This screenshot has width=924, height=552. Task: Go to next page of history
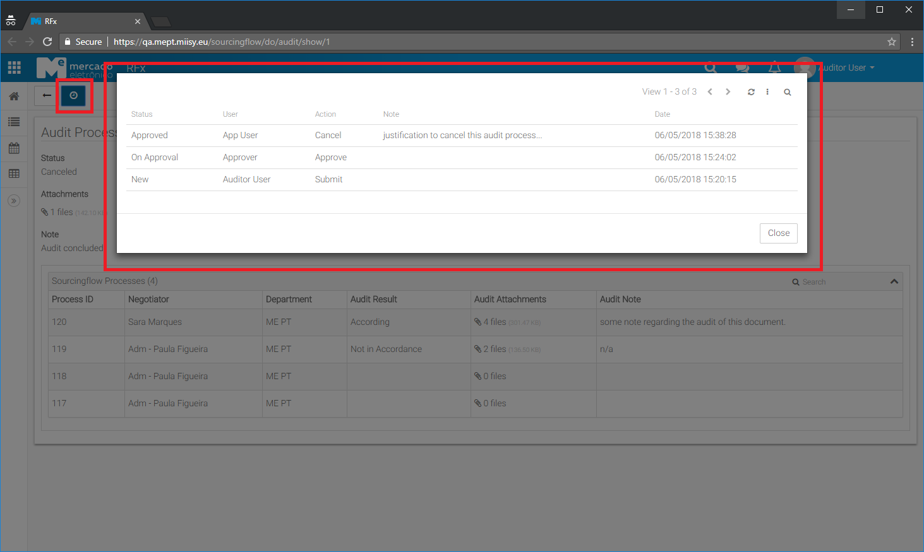point(728,92)
